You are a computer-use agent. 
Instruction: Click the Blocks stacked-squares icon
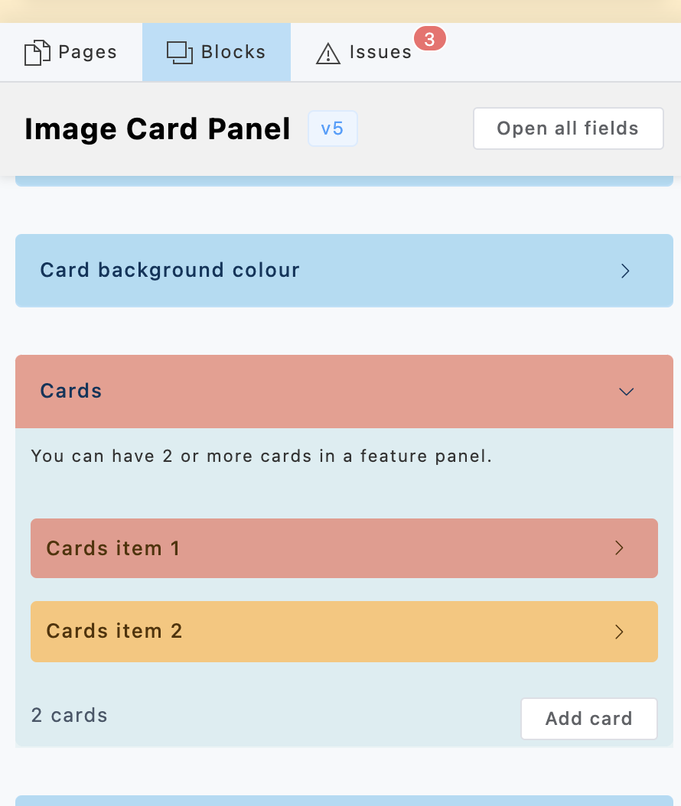coord(179,53)
